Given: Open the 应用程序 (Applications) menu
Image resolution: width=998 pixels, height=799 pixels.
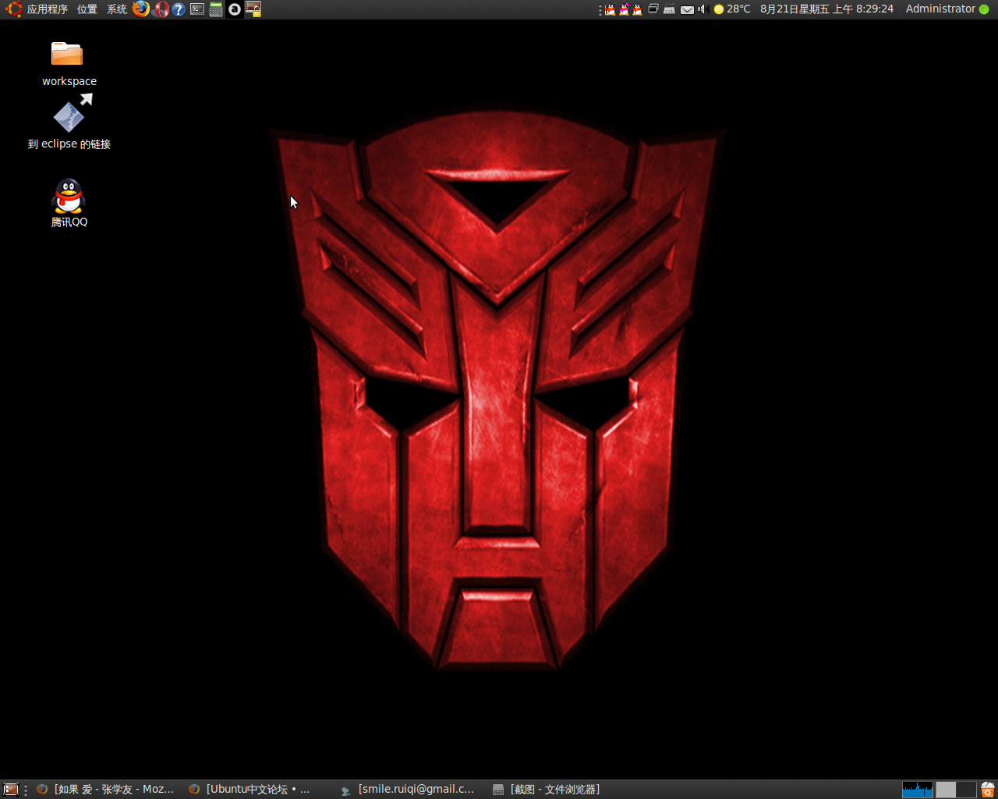Looking at the screenshot, I should (47, 9).
